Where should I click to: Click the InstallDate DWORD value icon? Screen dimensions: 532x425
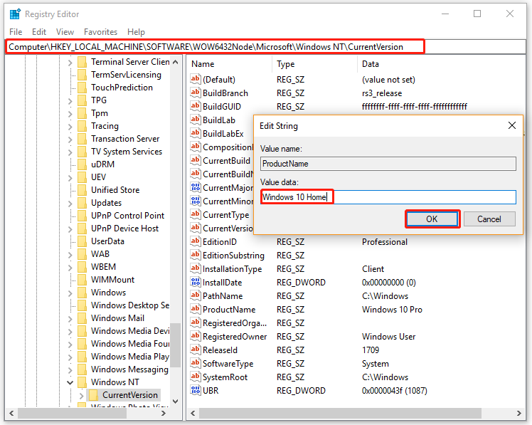tap(195, 282)
